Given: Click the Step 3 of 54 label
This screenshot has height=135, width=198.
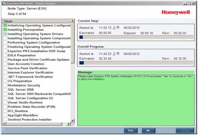Looking at the screenshot, I should (x=17, y=14).
